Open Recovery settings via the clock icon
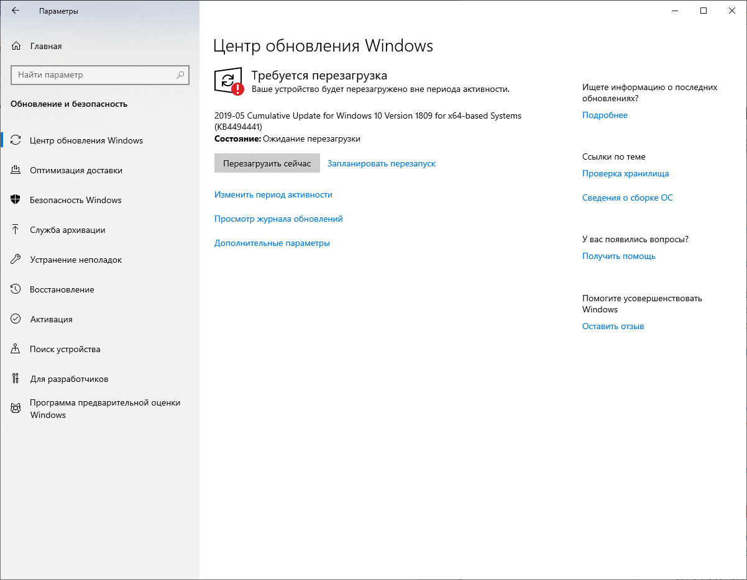Screen dimensions: 747x580 tap(16, 289)
